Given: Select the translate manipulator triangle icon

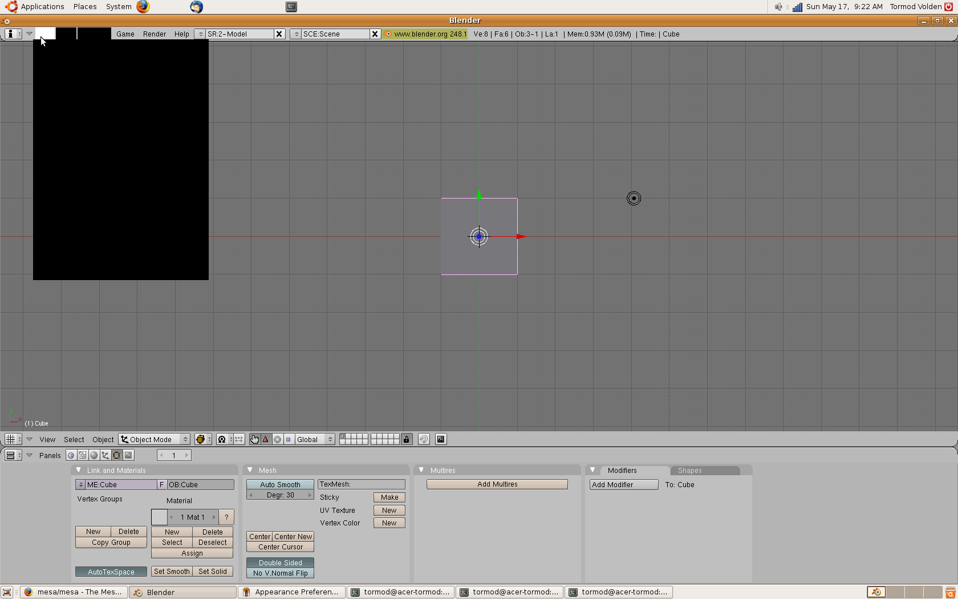Looking at the screenshot, I should point(266,439).
